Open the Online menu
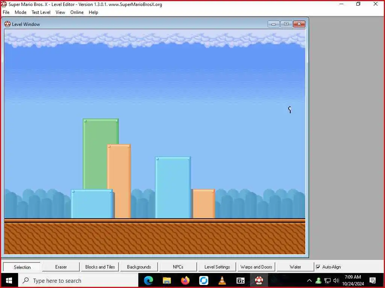Viewport: 385px width, 288px height. point(77,12)
